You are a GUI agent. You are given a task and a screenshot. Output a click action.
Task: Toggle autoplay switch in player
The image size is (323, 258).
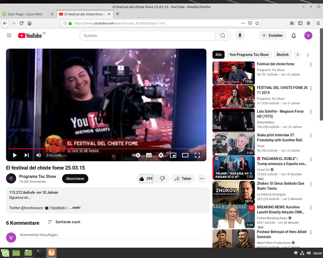pos(136,155)
